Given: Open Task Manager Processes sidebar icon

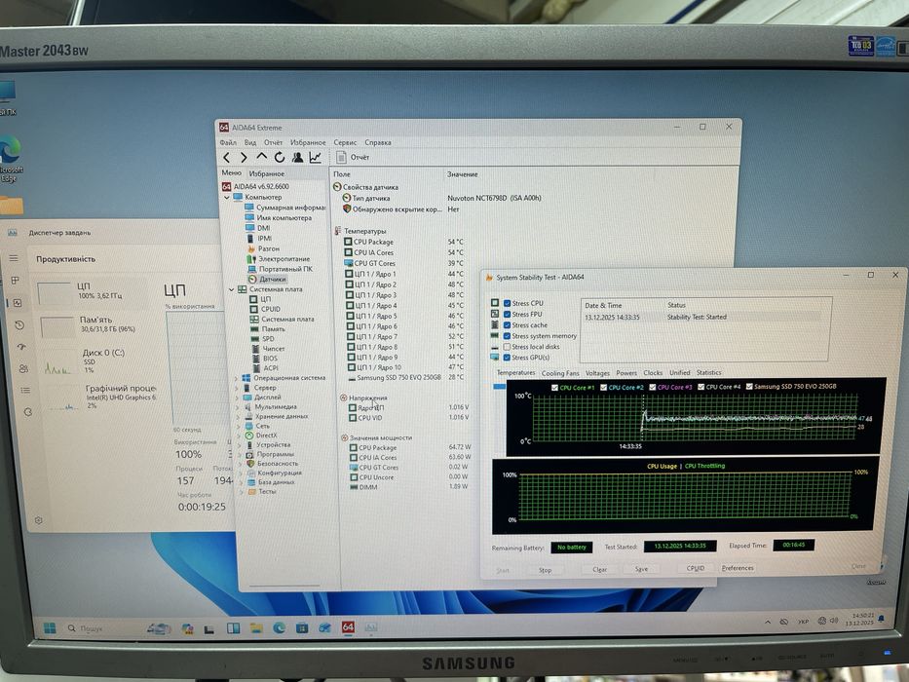Looking at the screenshot, I should coord(15,281).
